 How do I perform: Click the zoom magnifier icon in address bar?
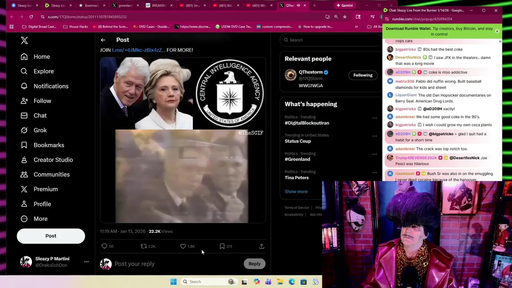[x=336, y=17]
